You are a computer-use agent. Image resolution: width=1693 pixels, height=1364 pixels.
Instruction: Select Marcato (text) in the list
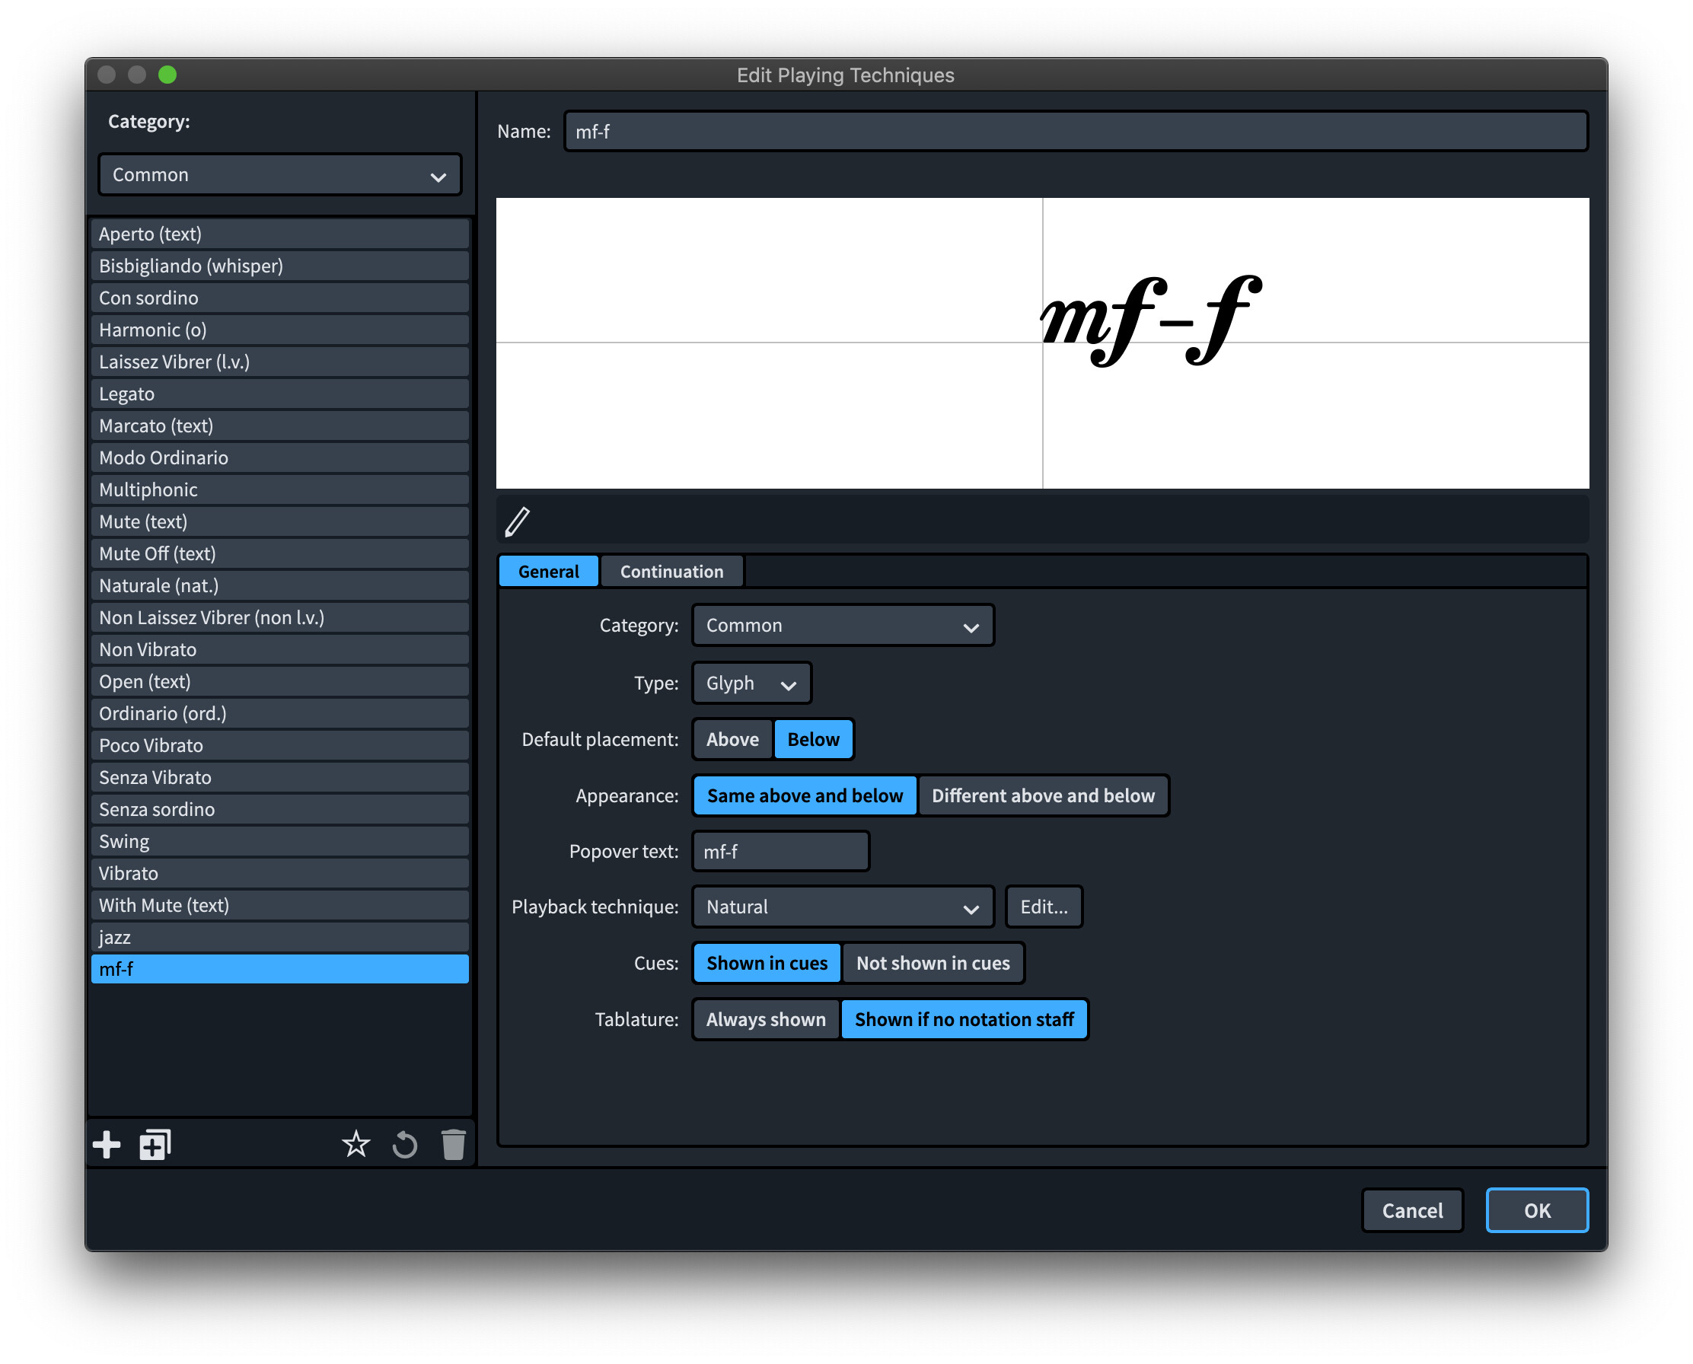279,425
